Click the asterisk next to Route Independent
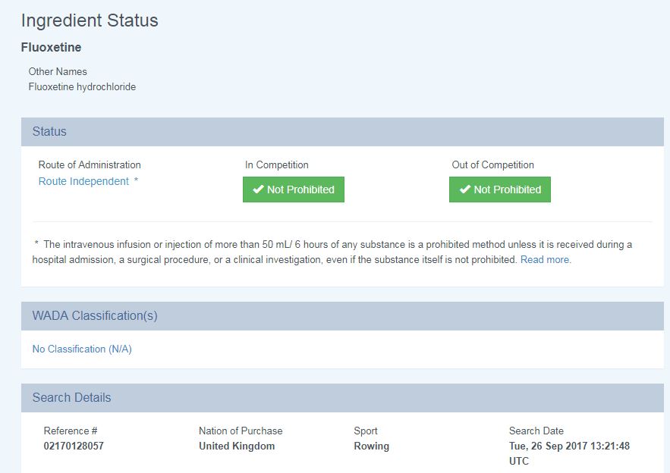The width and height of the screenshot is (670, 473). click(x=136, y=180)
